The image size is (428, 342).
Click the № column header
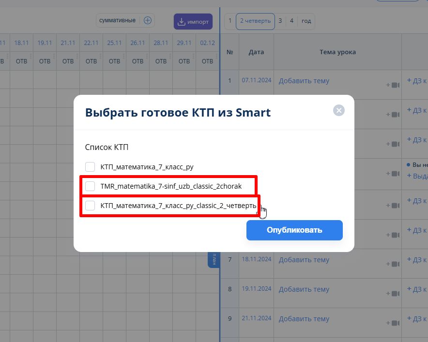pyautogui.click(x=230, y=52)
